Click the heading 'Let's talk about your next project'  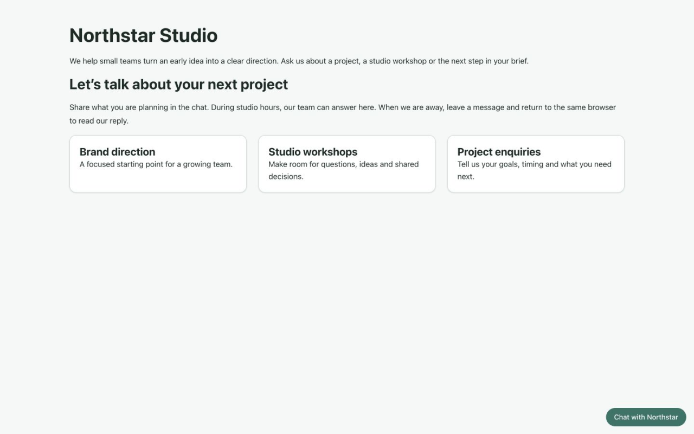pos(178,84)
